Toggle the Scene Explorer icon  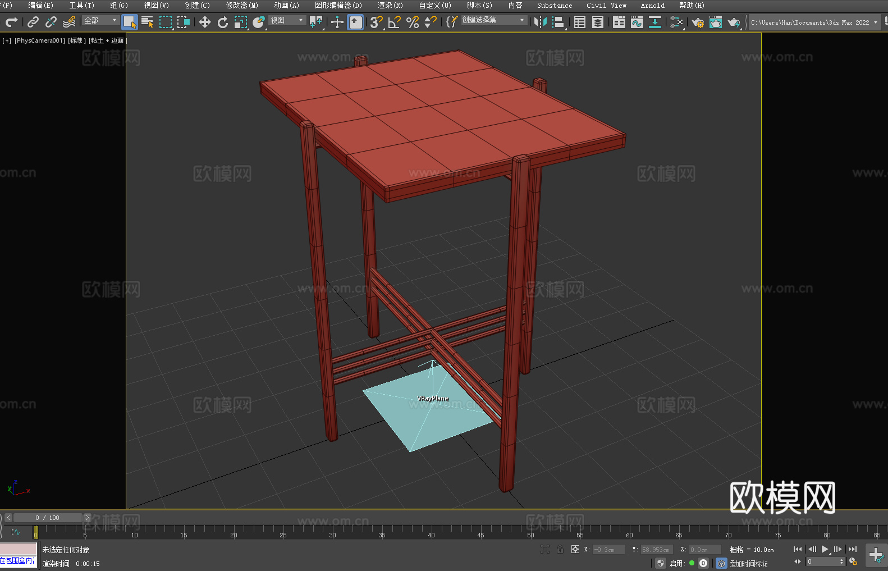(580, 22)
